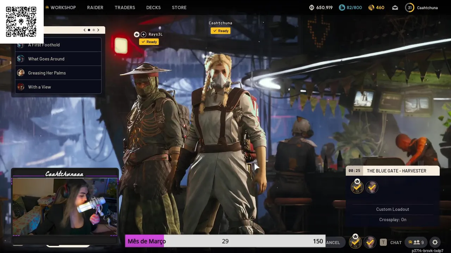Click bottom-bar second player avatar
The height and width of the screenshot is (253, 451).
point(370,242)
